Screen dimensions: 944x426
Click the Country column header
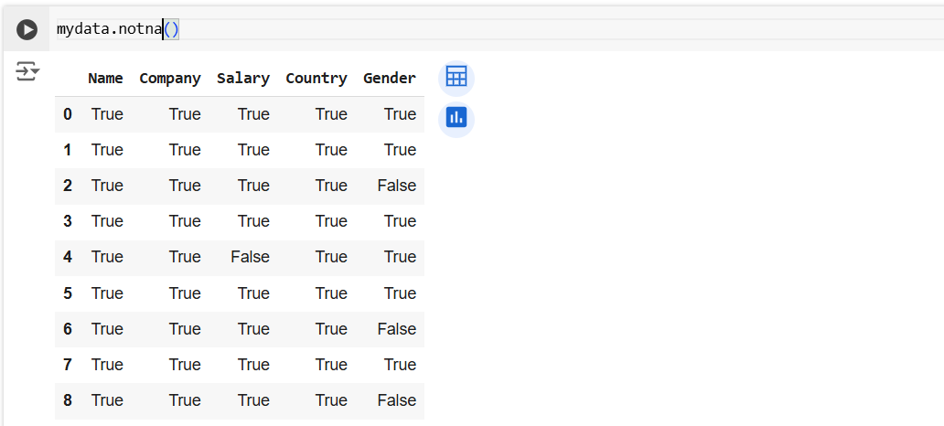click(316, 79)
